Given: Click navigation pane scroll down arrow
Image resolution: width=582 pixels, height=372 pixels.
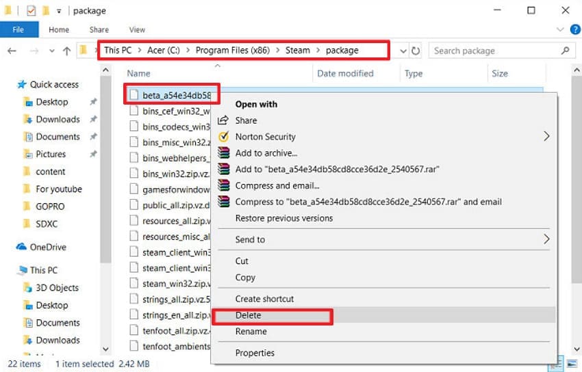Looking at the screenshot, I should click(105, 349).
